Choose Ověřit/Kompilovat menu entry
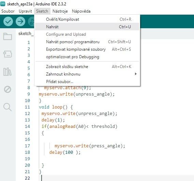The width and height of the screenshot is (194, 181). point(87,19)
